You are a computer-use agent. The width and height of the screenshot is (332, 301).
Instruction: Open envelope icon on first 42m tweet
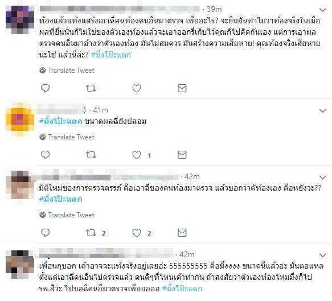[x=182, y=233]
